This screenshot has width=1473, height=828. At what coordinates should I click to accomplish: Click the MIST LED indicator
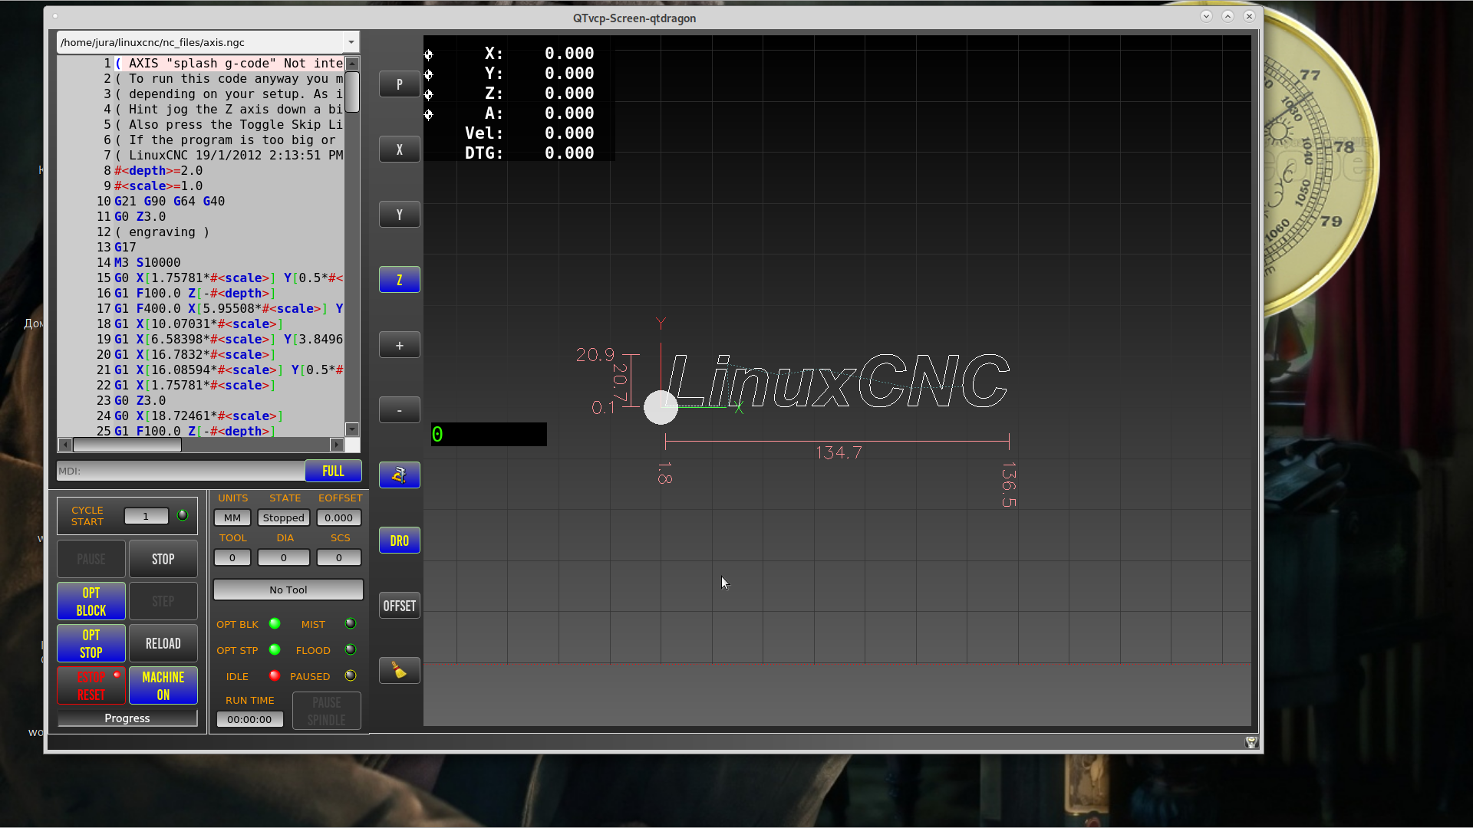click(x=351, y=623)
